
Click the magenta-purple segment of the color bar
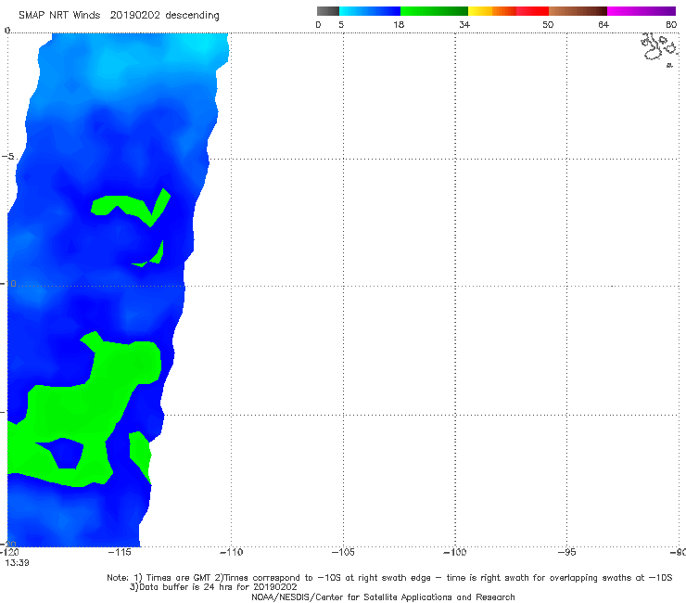tap(642, 11)
